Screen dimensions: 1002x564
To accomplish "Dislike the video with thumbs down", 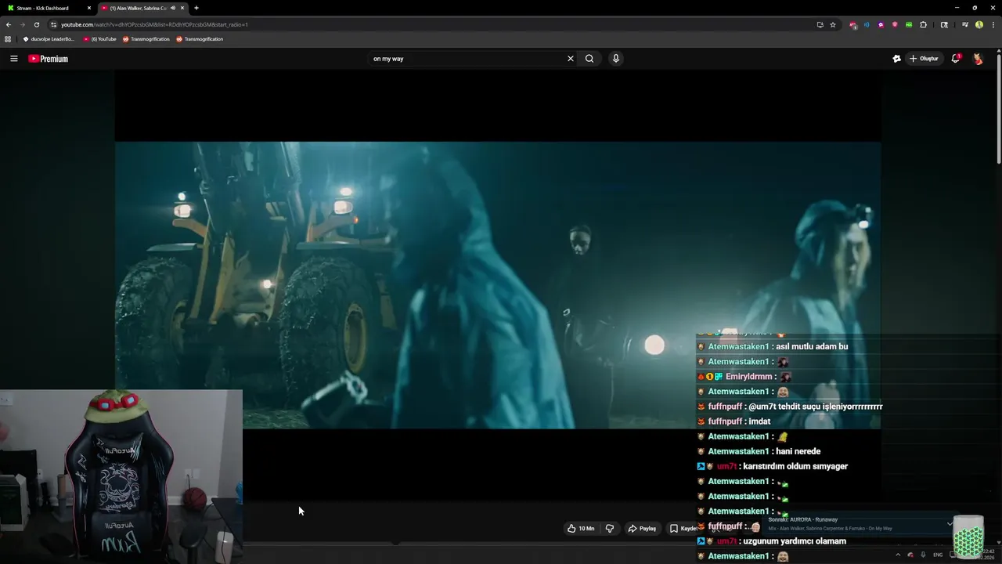I will tap(610, 529).
